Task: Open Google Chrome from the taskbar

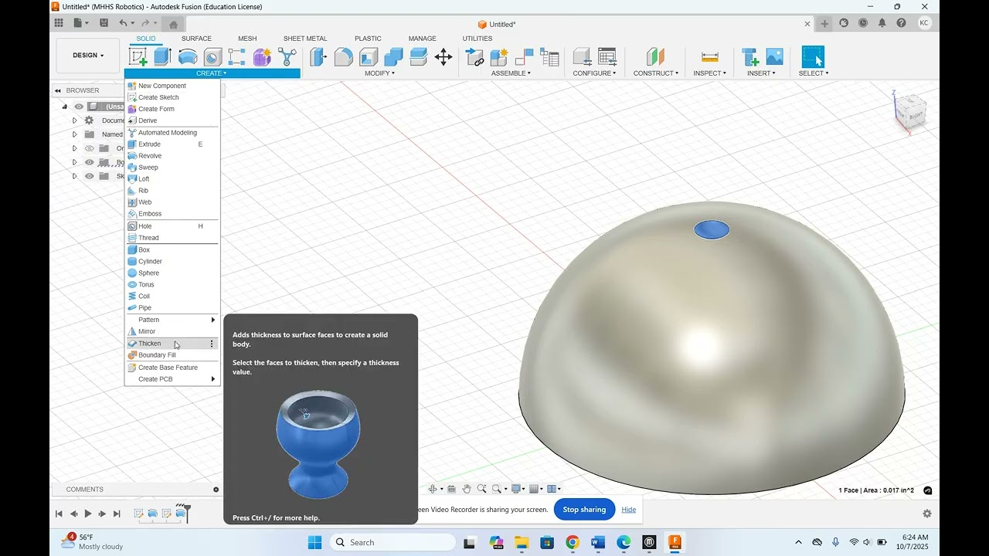Action: [573, 543]
